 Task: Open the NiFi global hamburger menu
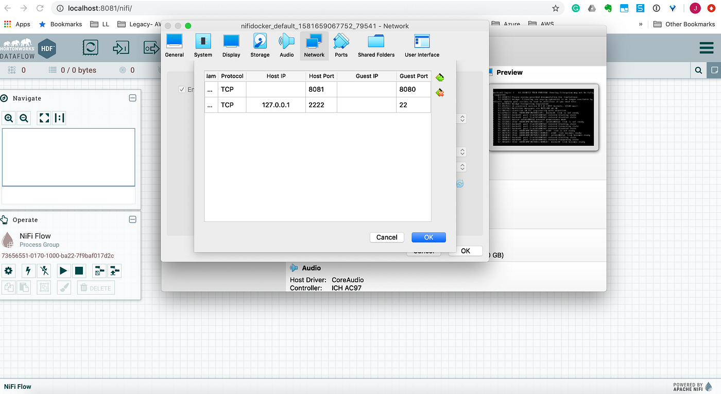point(707,48)
